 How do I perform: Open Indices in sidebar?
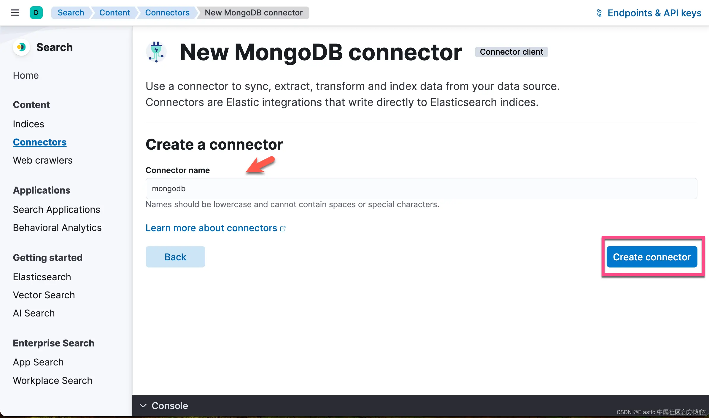(28, 124)
